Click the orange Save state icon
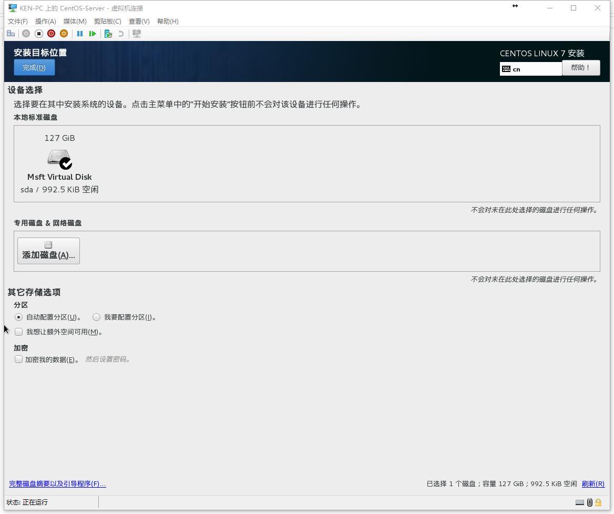Screen dimensions: 614x514 (64, 34)
